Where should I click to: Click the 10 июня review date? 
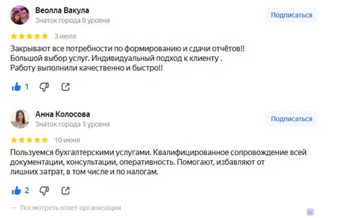click(67, 140)
